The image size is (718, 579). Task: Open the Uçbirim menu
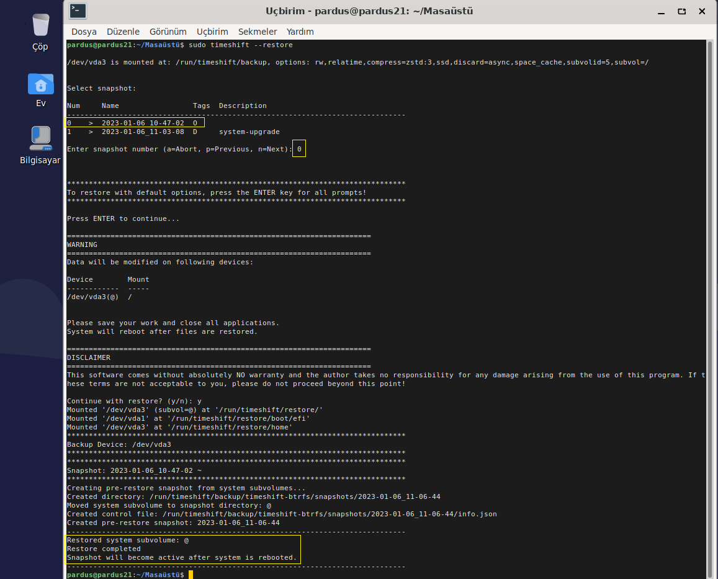pyautogui.click(x=212, y=32)
